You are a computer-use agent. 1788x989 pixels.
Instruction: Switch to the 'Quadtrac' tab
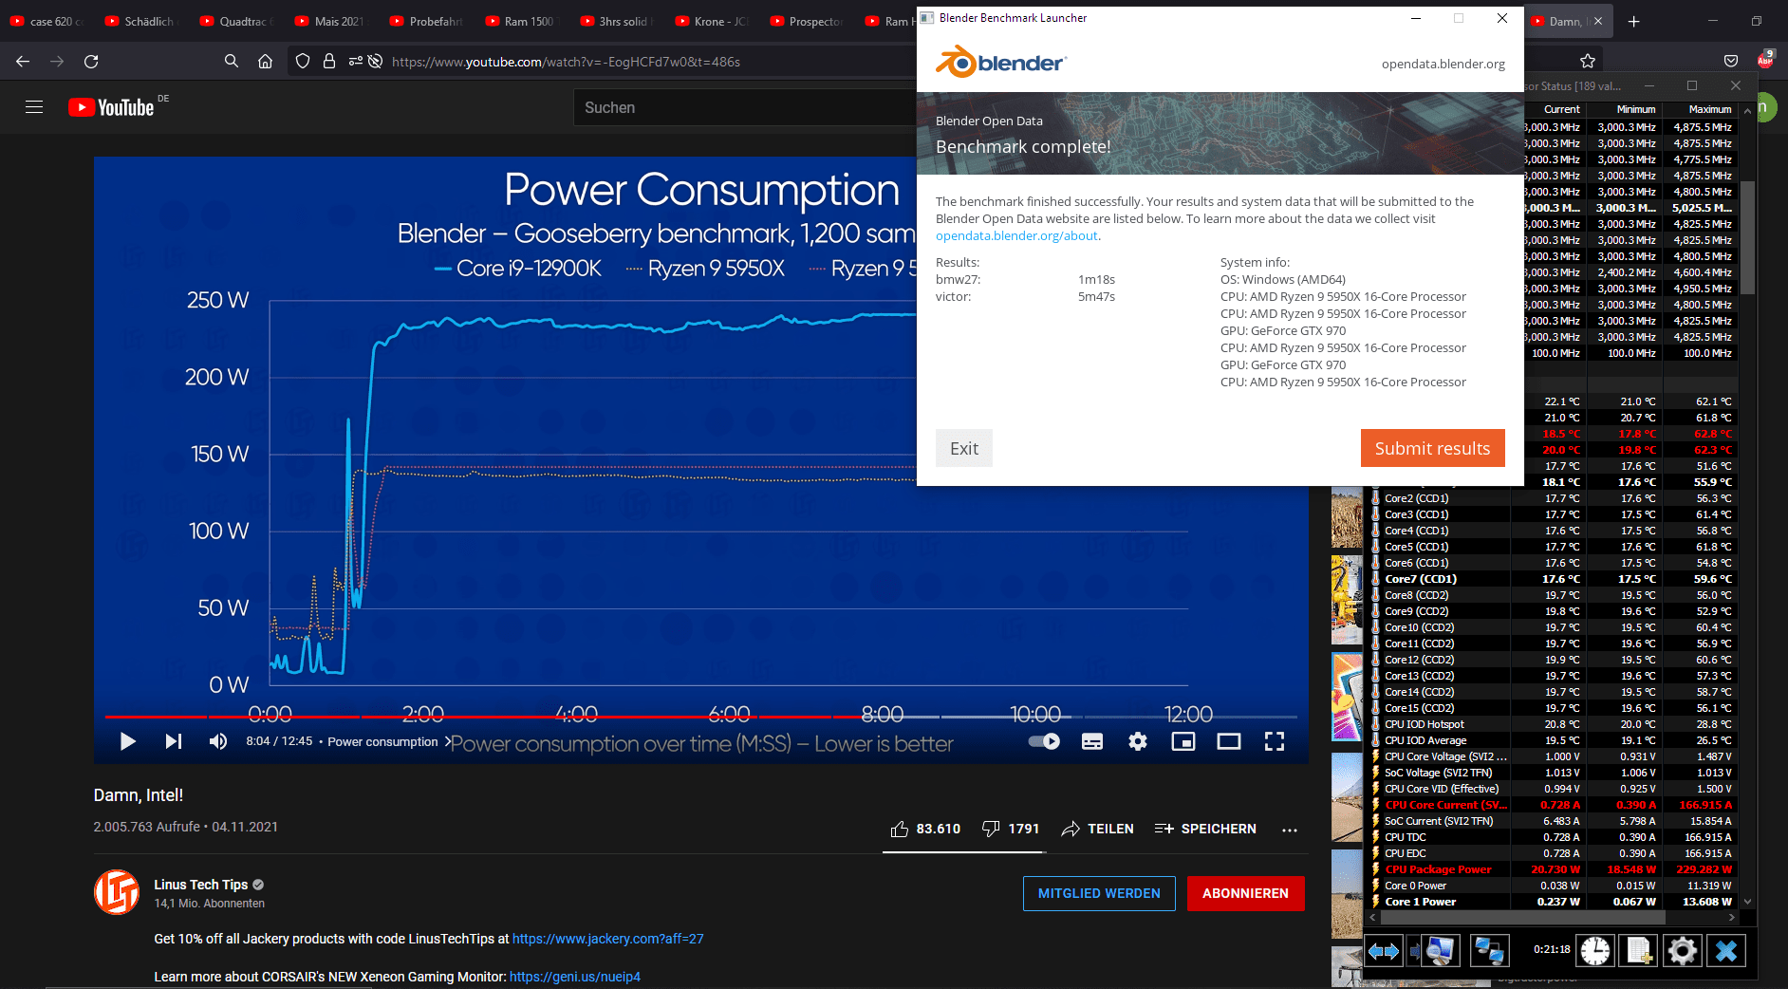[x=235, y=21]
